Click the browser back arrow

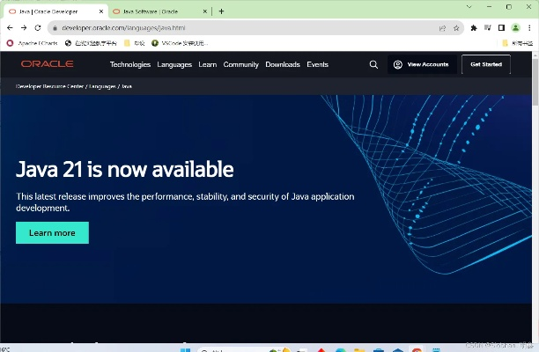[x=10, y=28]
